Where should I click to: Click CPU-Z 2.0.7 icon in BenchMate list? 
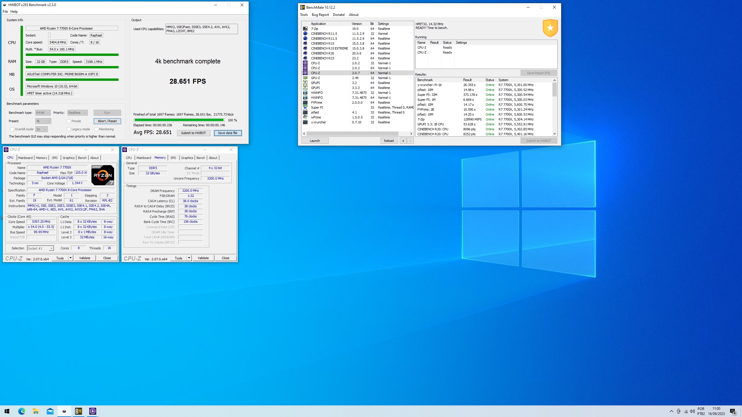point(305,73)
